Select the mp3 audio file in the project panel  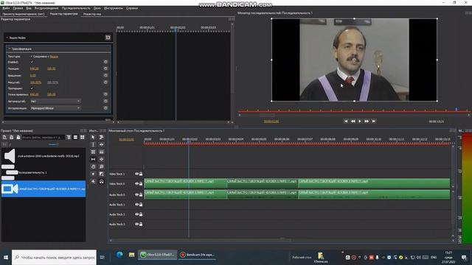click(44, 156)
